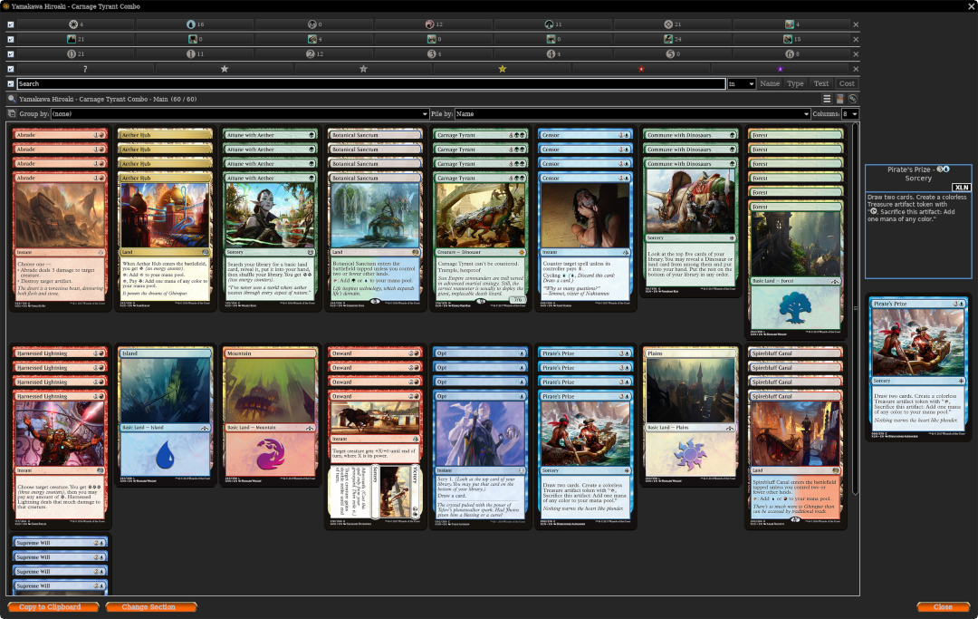The image size is (978, 619).
Task: Toggle the land card type filter showing 21
Action: pyautogui.click(x=75, y=39)
